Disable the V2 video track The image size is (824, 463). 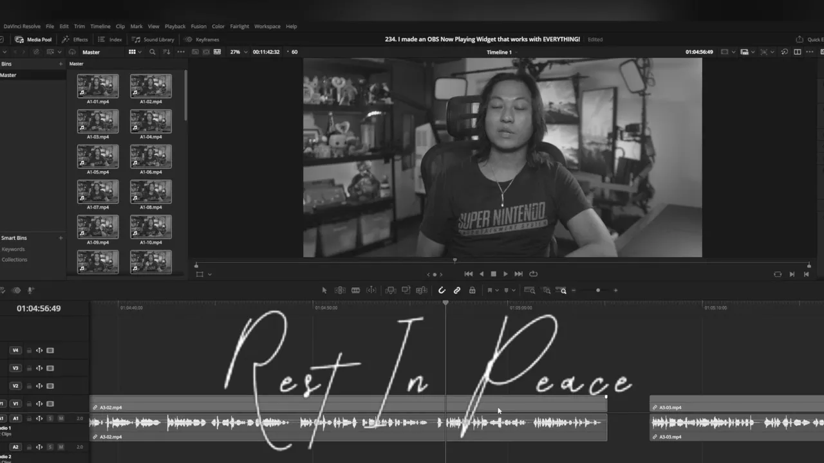click(50, 386)
